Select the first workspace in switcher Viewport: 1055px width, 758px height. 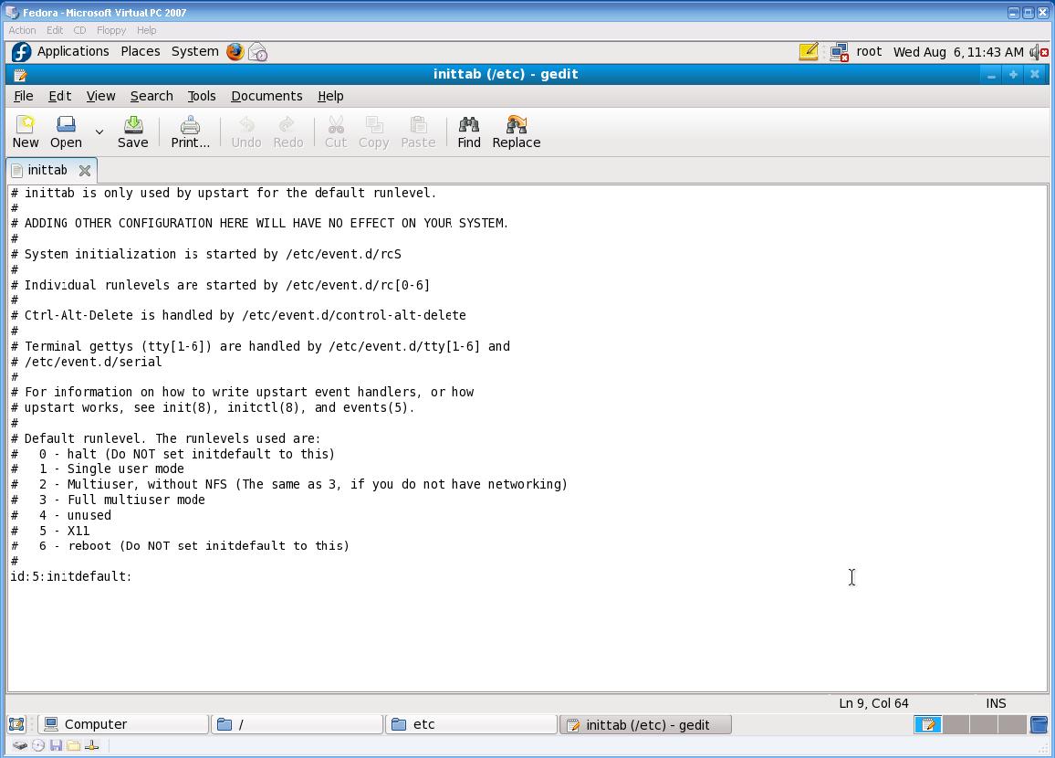[928, 724]
